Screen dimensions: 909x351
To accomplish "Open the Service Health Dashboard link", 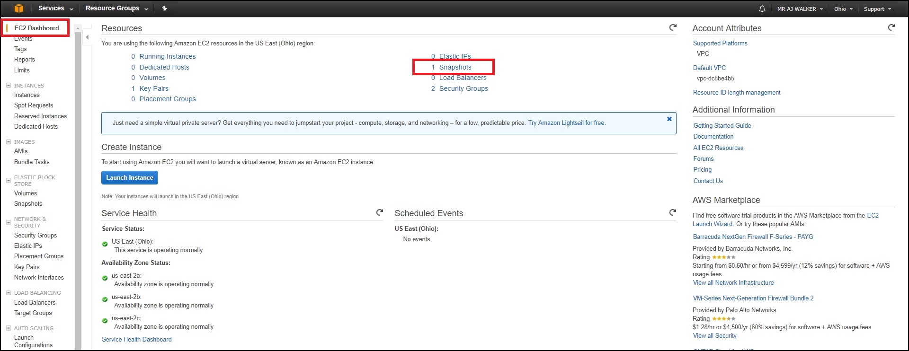I will [137, 340].
